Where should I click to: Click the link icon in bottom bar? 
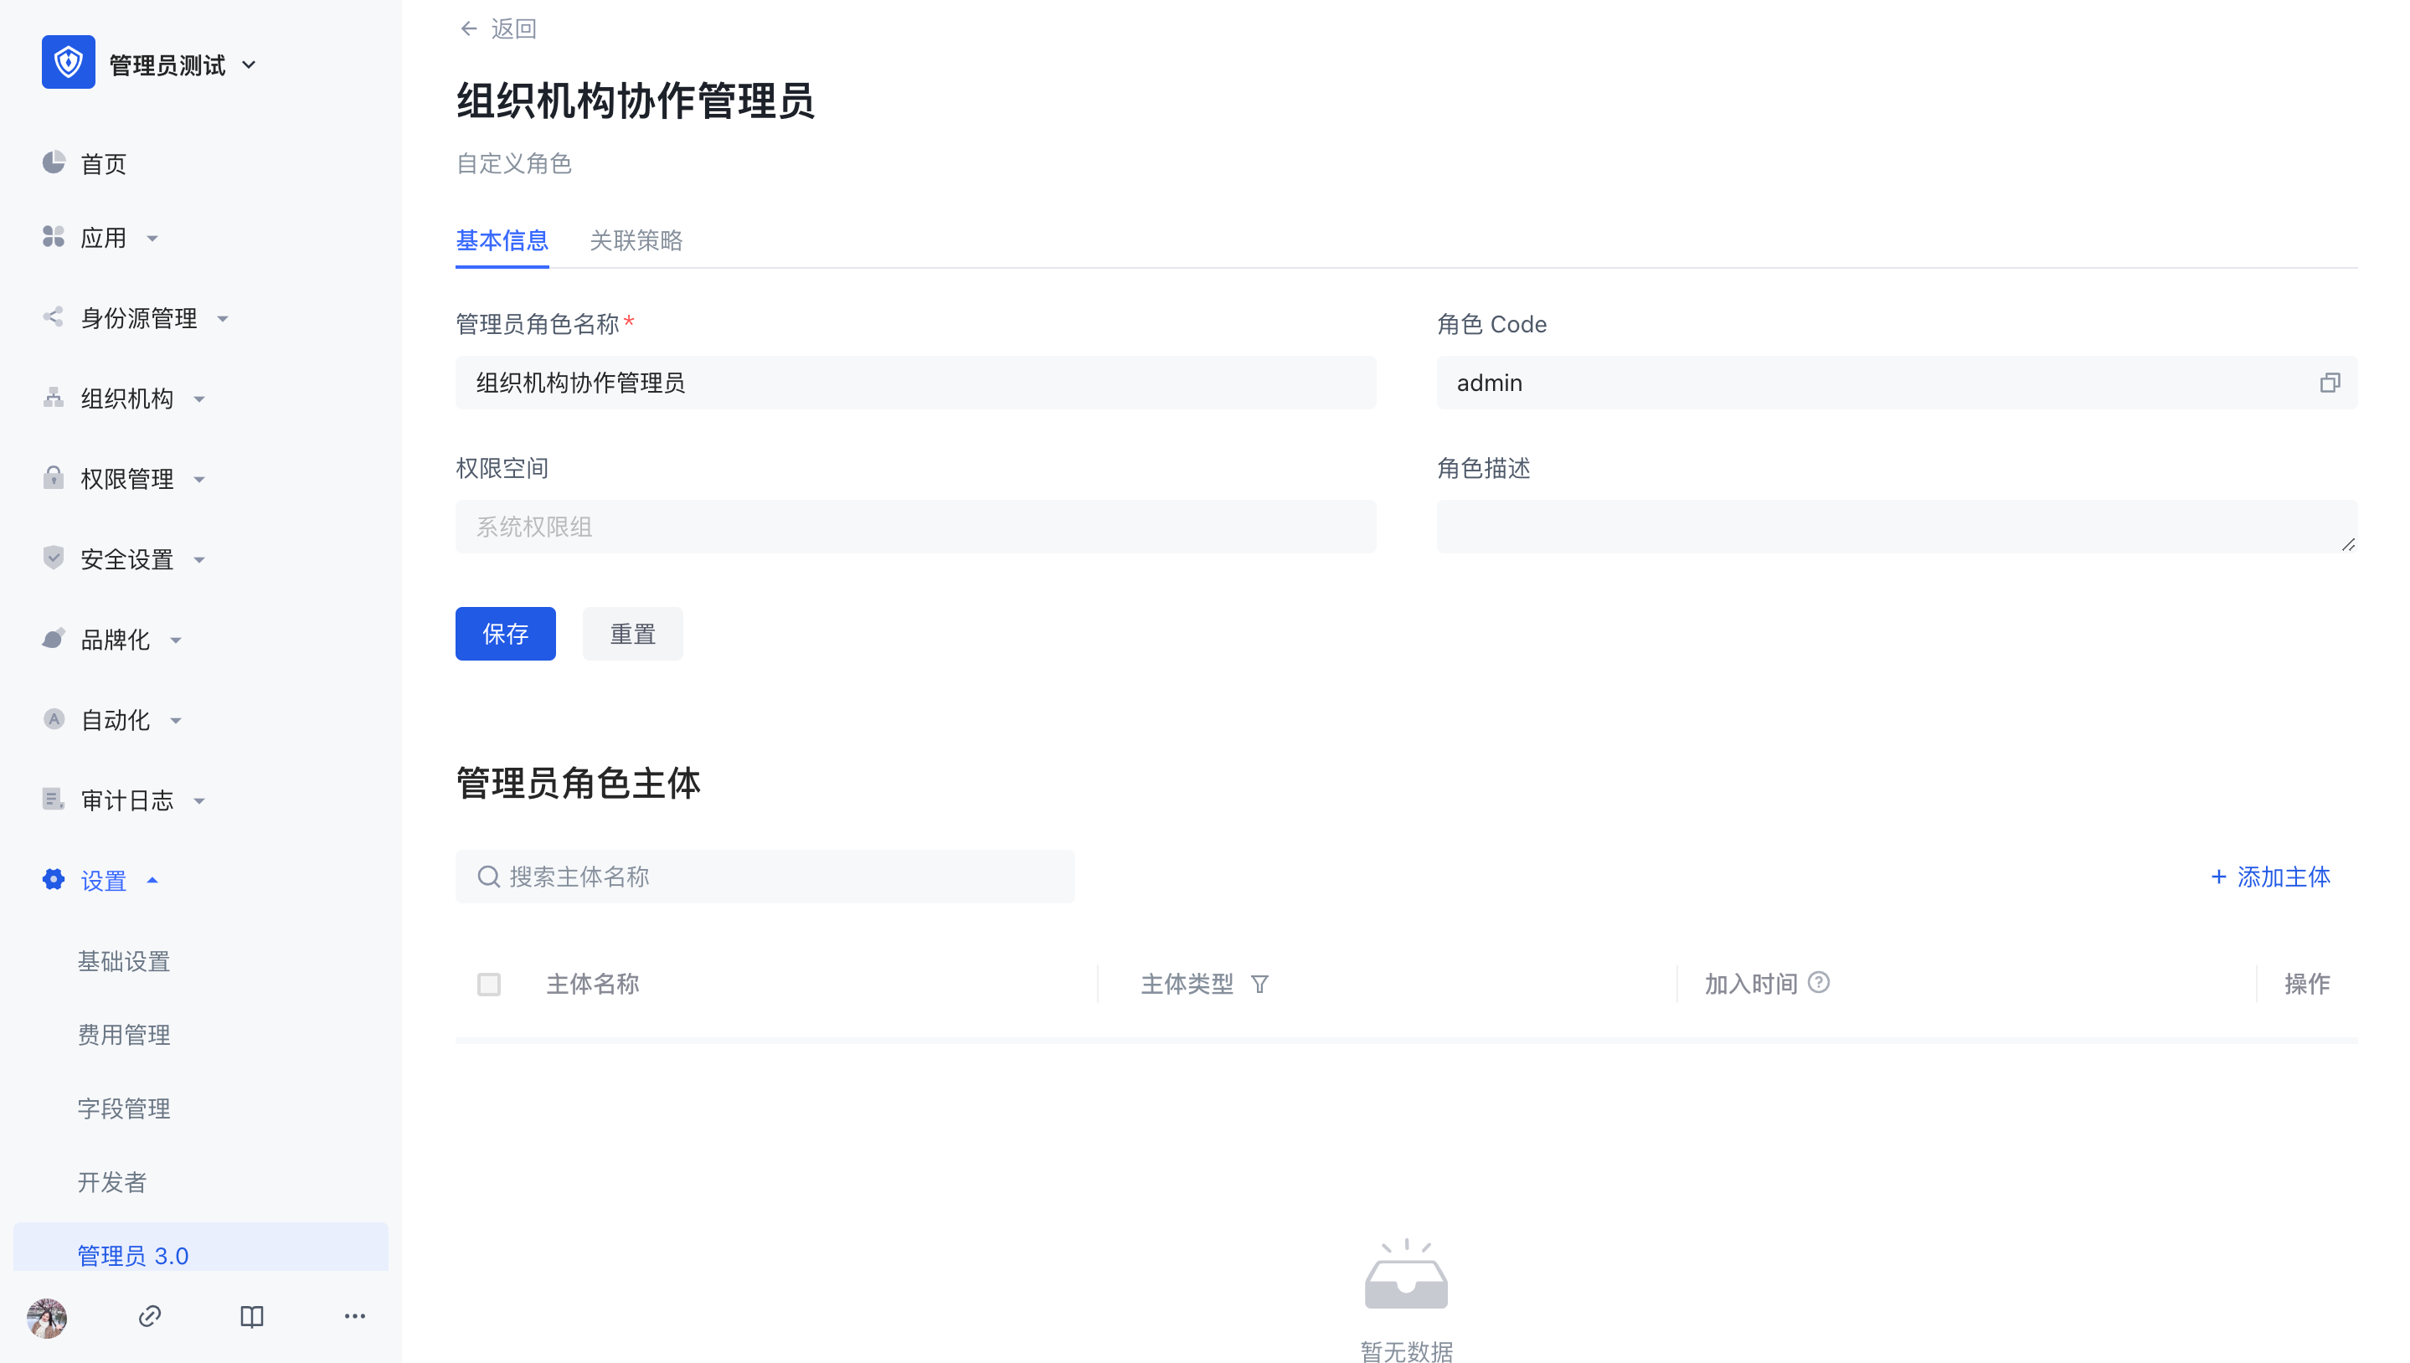pyautogui.click(x=150, y=1316)
